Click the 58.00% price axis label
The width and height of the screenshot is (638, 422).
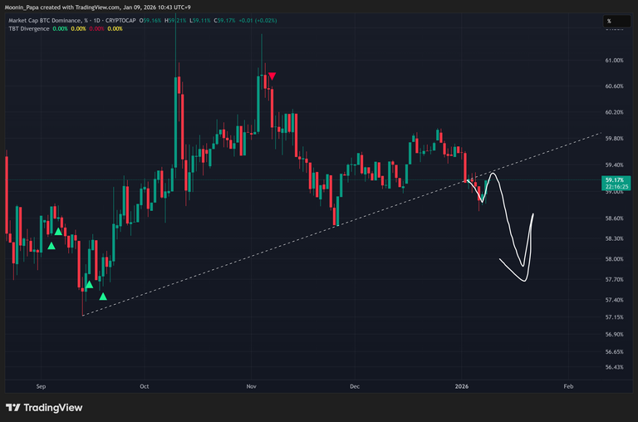[615, 258]
